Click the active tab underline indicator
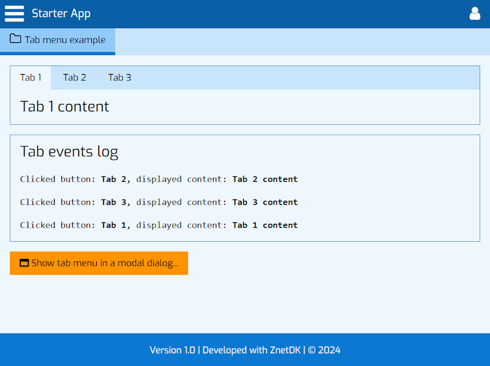The height and width of the screenshot is (366, 490). pos(31,88)
